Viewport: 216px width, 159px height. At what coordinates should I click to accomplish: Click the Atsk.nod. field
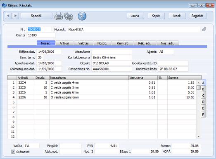tap(70, 152)
